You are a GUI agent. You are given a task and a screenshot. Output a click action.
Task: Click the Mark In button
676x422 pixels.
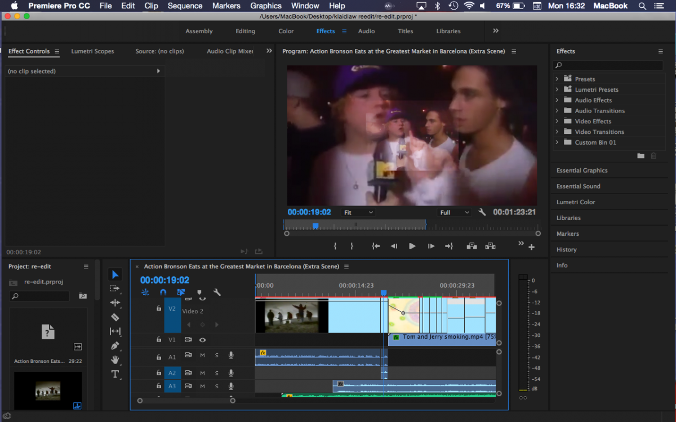click(x=335, y=246)
